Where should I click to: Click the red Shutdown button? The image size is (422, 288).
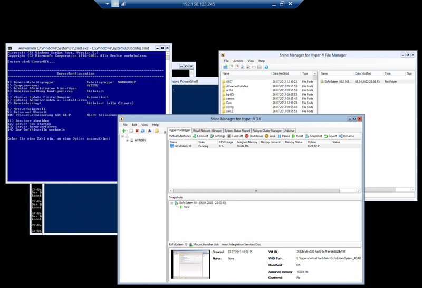coord(254,136)
